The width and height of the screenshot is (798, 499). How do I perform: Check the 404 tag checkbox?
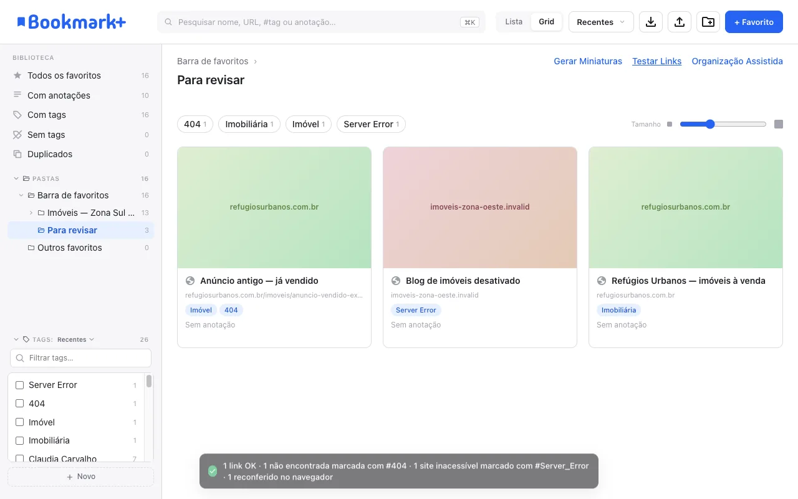click(19, 404)
